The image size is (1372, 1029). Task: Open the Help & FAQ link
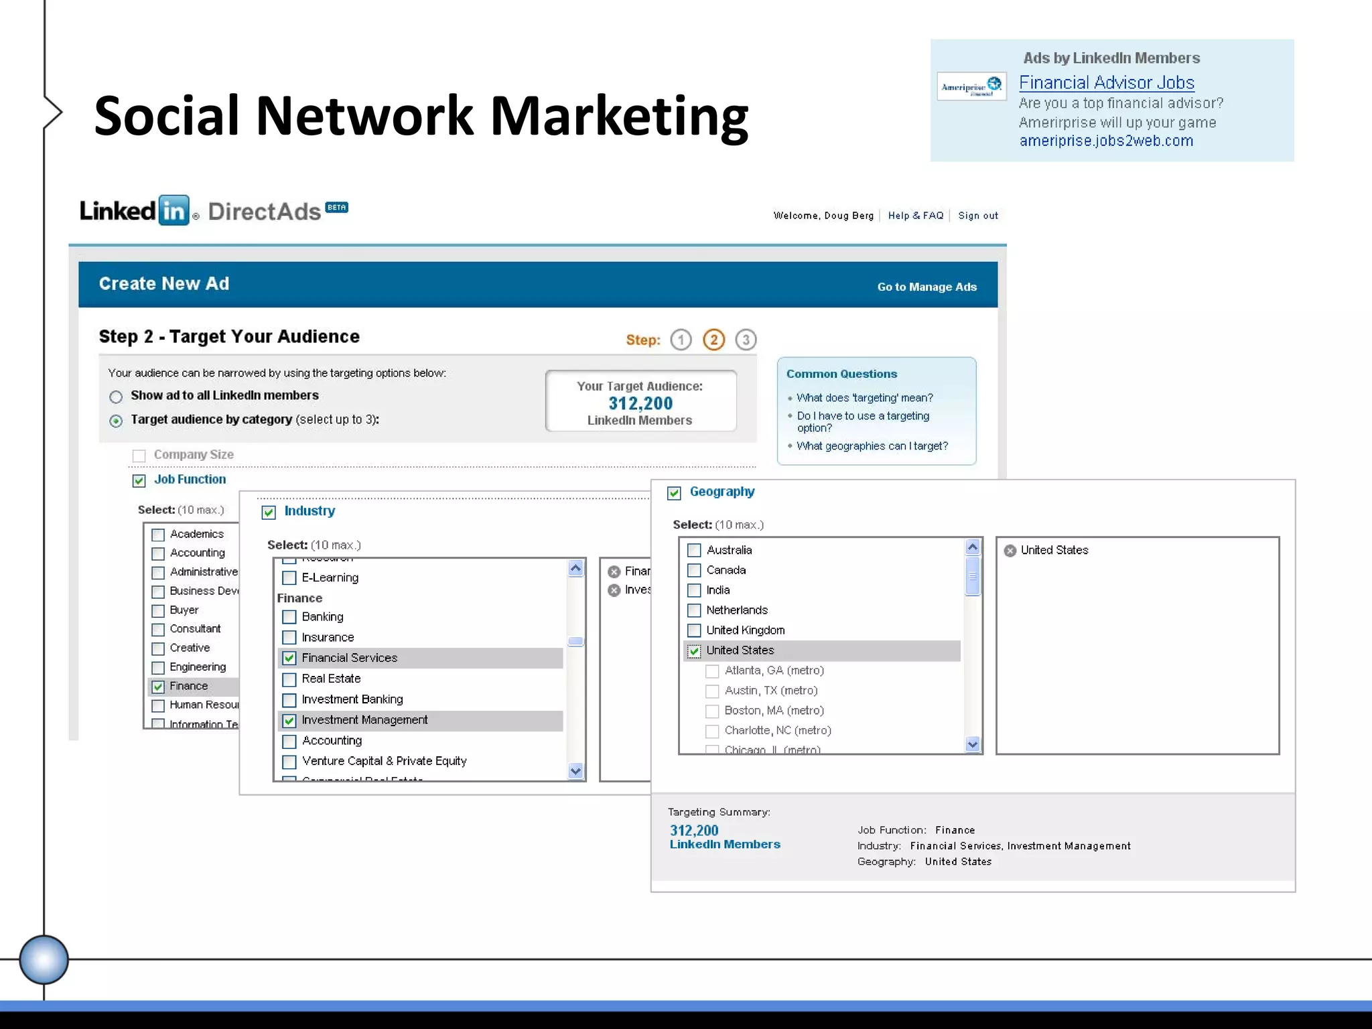pos(916,216)
